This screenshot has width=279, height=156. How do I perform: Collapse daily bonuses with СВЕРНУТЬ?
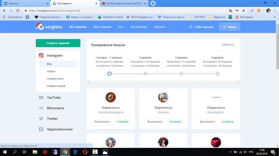pos(228,45)
